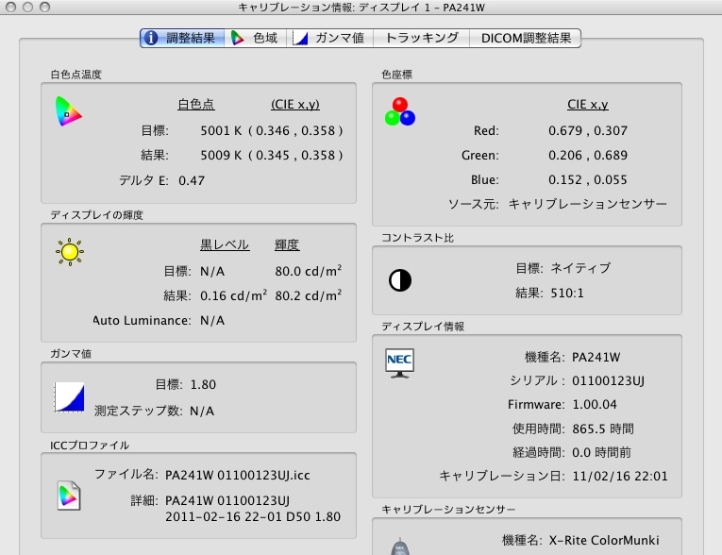The image size is (722, 555).
Task: Click the RGB color spheres icon
Action: pos(399,111)
